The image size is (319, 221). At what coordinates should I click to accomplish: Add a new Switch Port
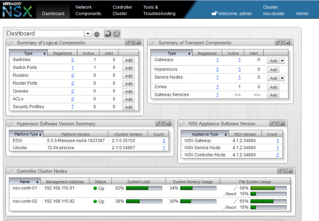coord(129,68)
